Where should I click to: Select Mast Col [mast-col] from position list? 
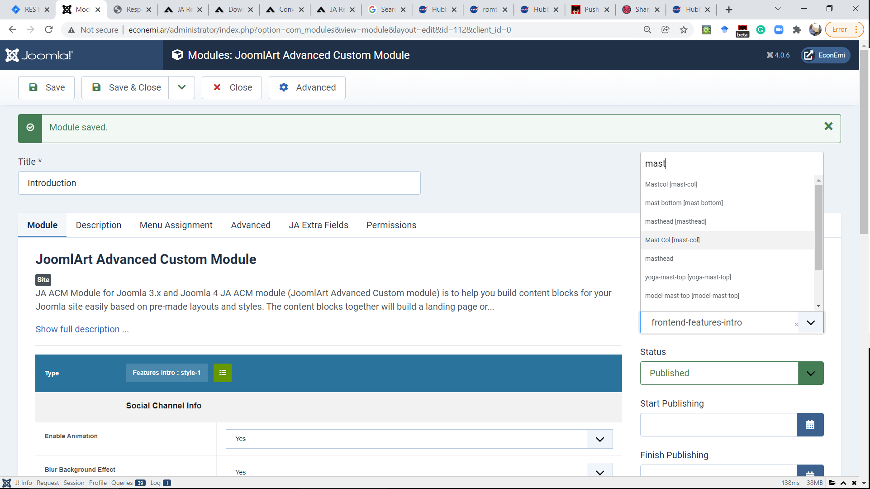[672, 240]
